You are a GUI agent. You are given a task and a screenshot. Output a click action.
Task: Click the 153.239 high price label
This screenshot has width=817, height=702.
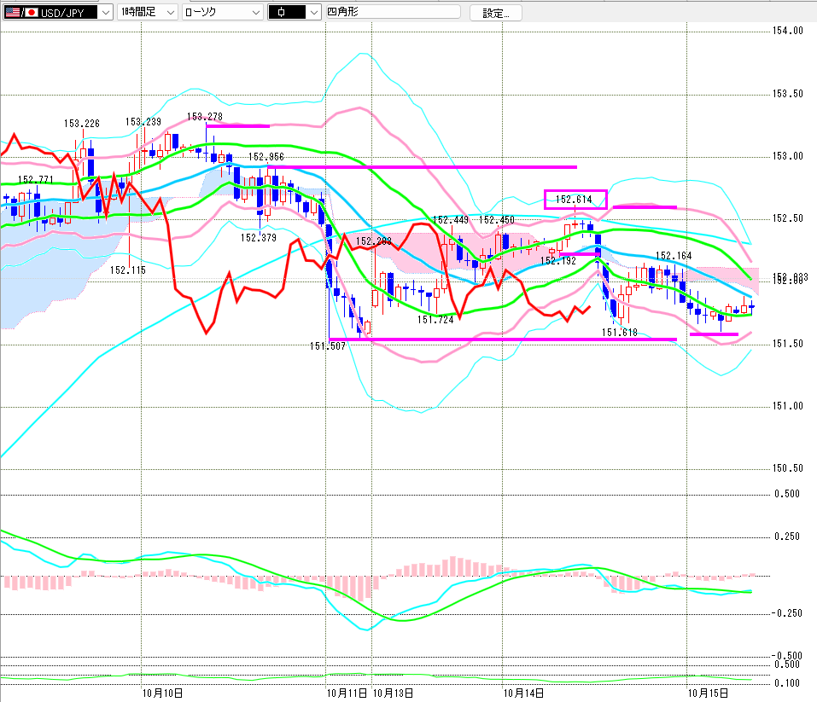click(143, 122)
